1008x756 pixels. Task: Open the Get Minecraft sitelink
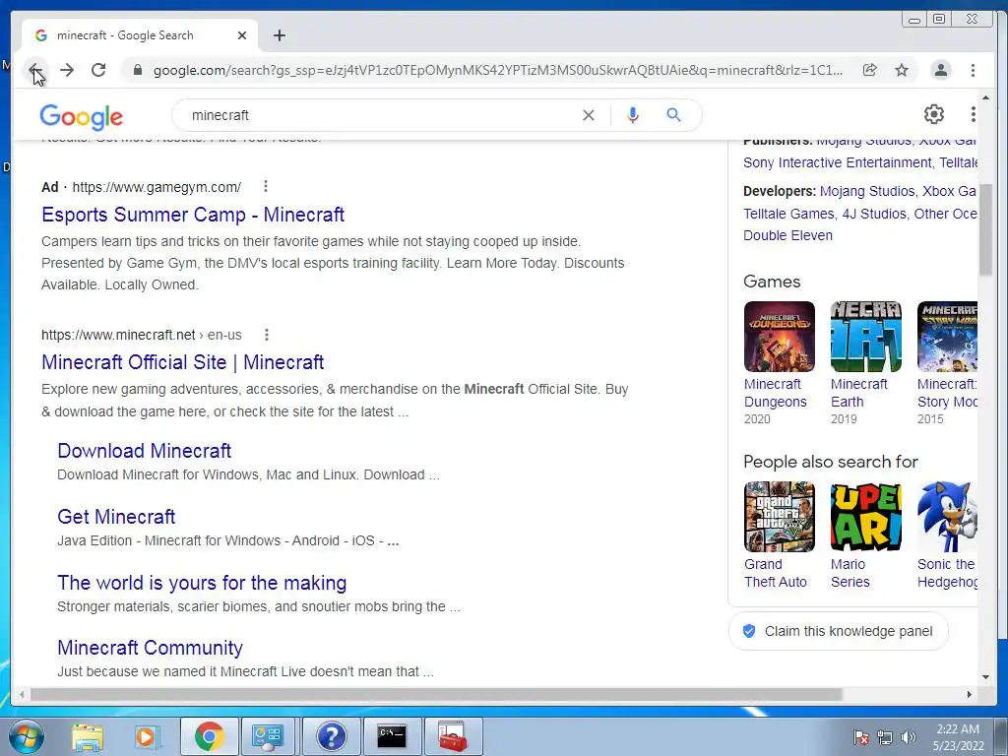(x=116, y=517)
